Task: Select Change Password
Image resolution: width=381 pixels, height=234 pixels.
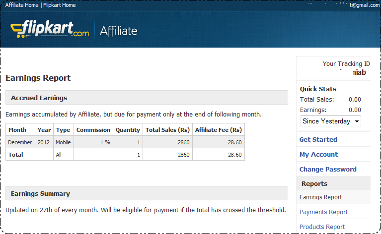Action: pyautogui.click(x=328, y=169)
